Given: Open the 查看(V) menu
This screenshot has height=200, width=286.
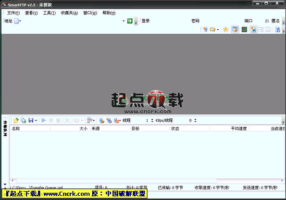Looking at the screenshot, I should pyautogui.click(x=31, y=13).
